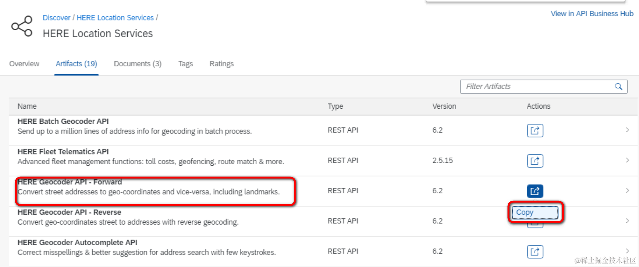Click REST API type in Batch Geocoder row

click(x=343, y=130)
